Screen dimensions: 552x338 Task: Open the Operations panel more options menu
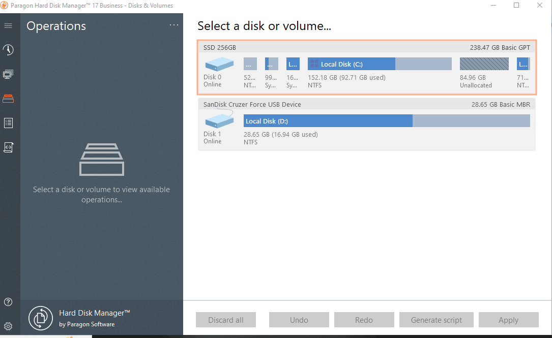coord(174,25)
